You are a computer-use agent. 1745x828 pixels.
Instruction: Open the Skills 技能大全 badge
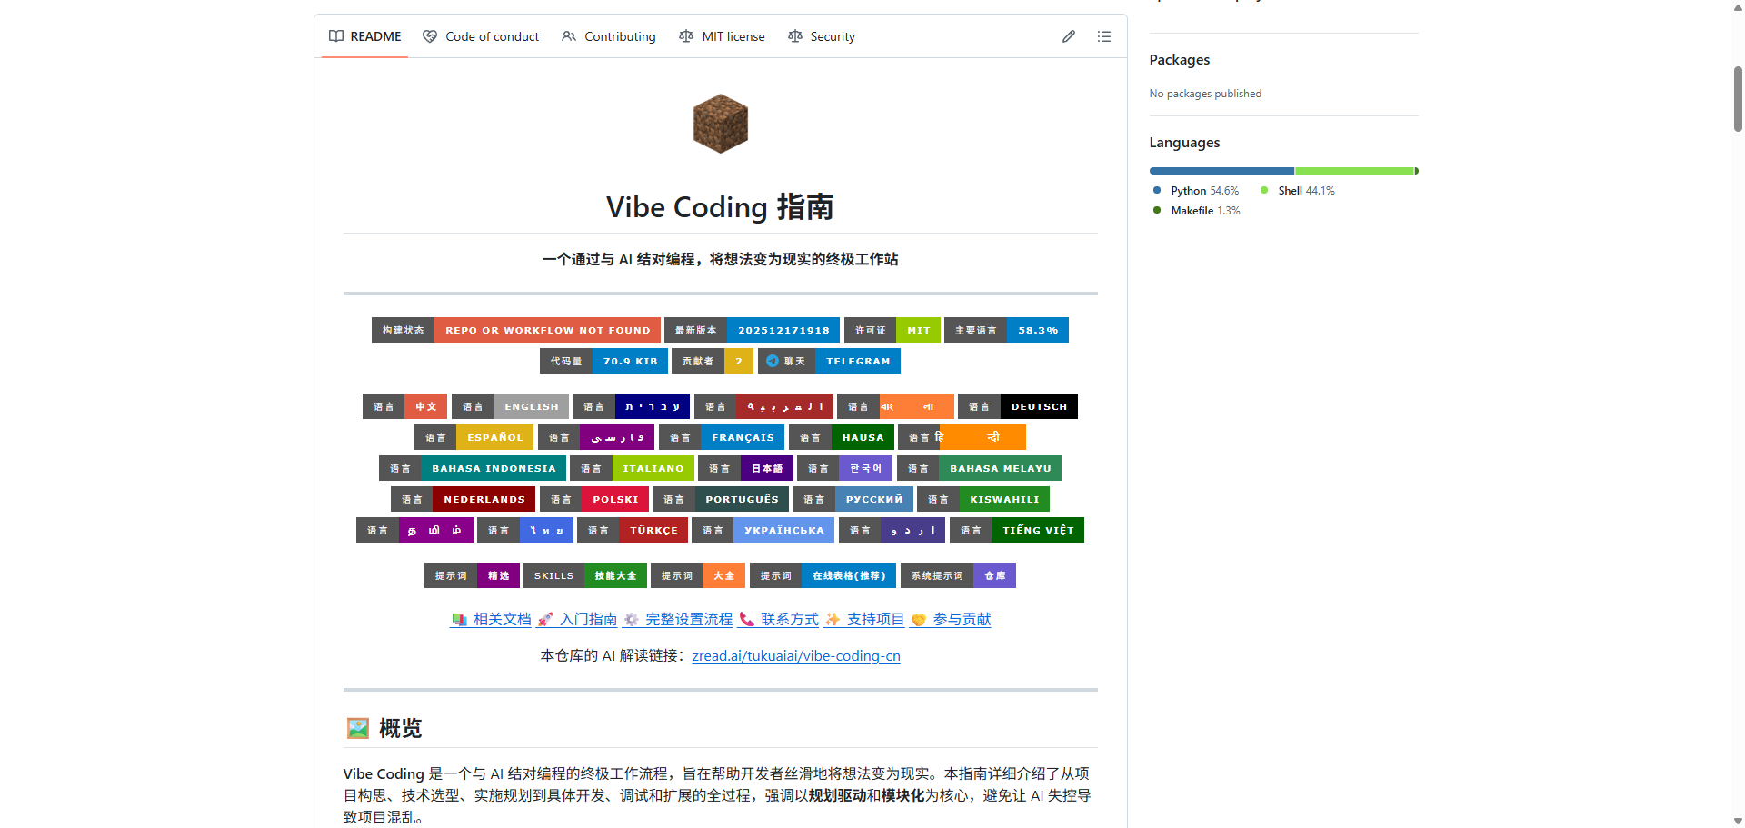(585, 575)
